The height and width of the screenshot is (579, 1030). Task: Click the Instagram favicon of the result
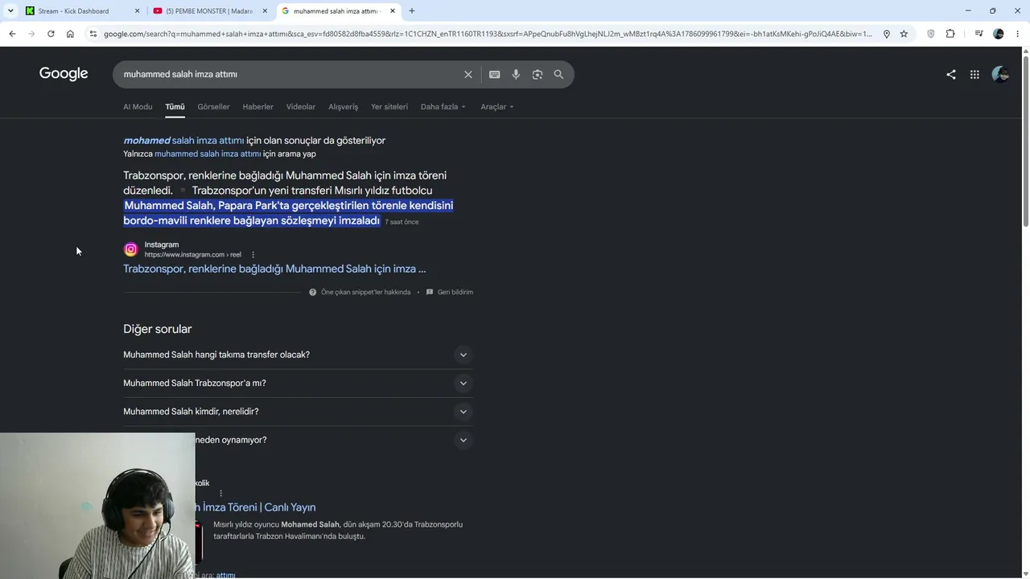[130, 249]
